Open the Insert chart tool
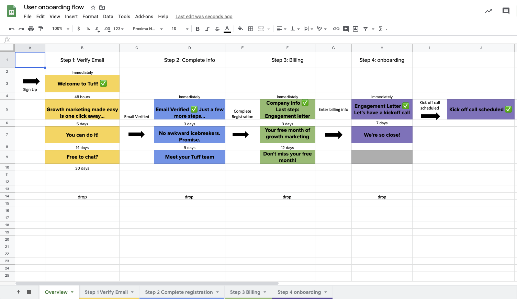 point(355,29)
